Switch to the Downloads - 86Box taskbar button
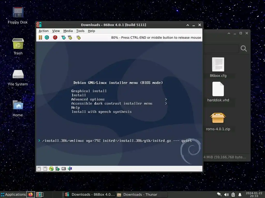The width and height of the screenshot is (265, 198). tap(90, 194)
